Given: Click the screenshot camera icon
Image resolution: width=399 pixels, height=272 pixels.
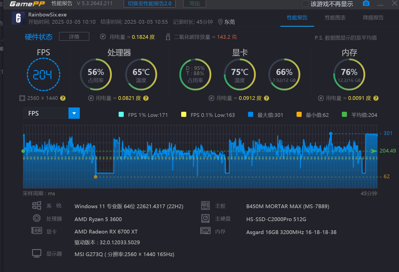Looking at the screenshot, I should tap(366, 3).
